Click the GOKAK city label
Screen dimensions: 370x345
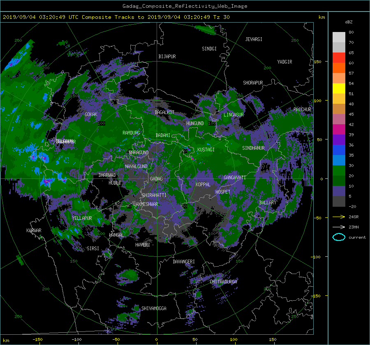(91, 114)
